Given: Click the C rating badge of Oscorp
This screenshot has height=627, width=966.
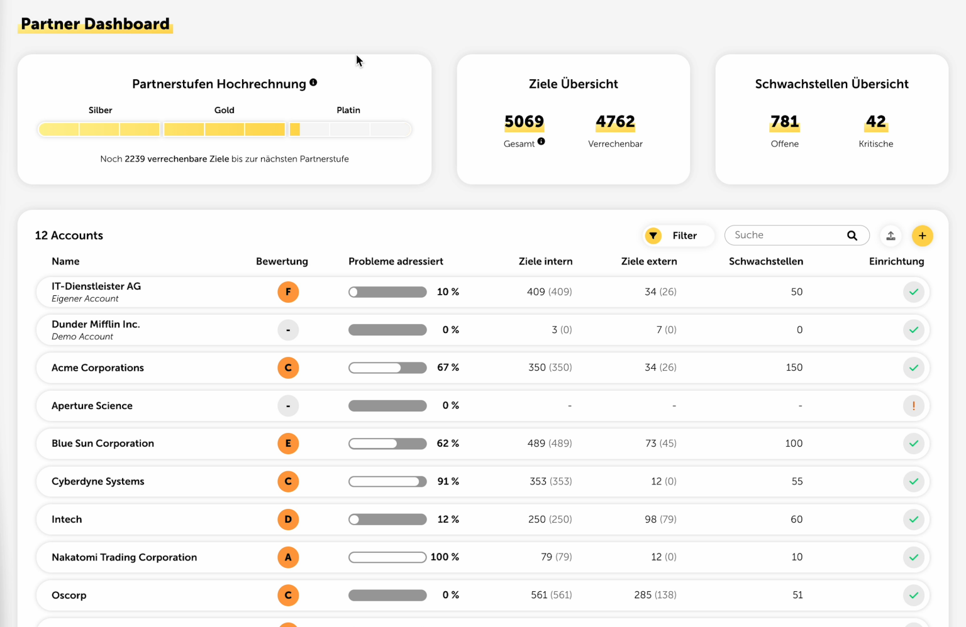Looking at the screenshot, I should coord(288,595).
